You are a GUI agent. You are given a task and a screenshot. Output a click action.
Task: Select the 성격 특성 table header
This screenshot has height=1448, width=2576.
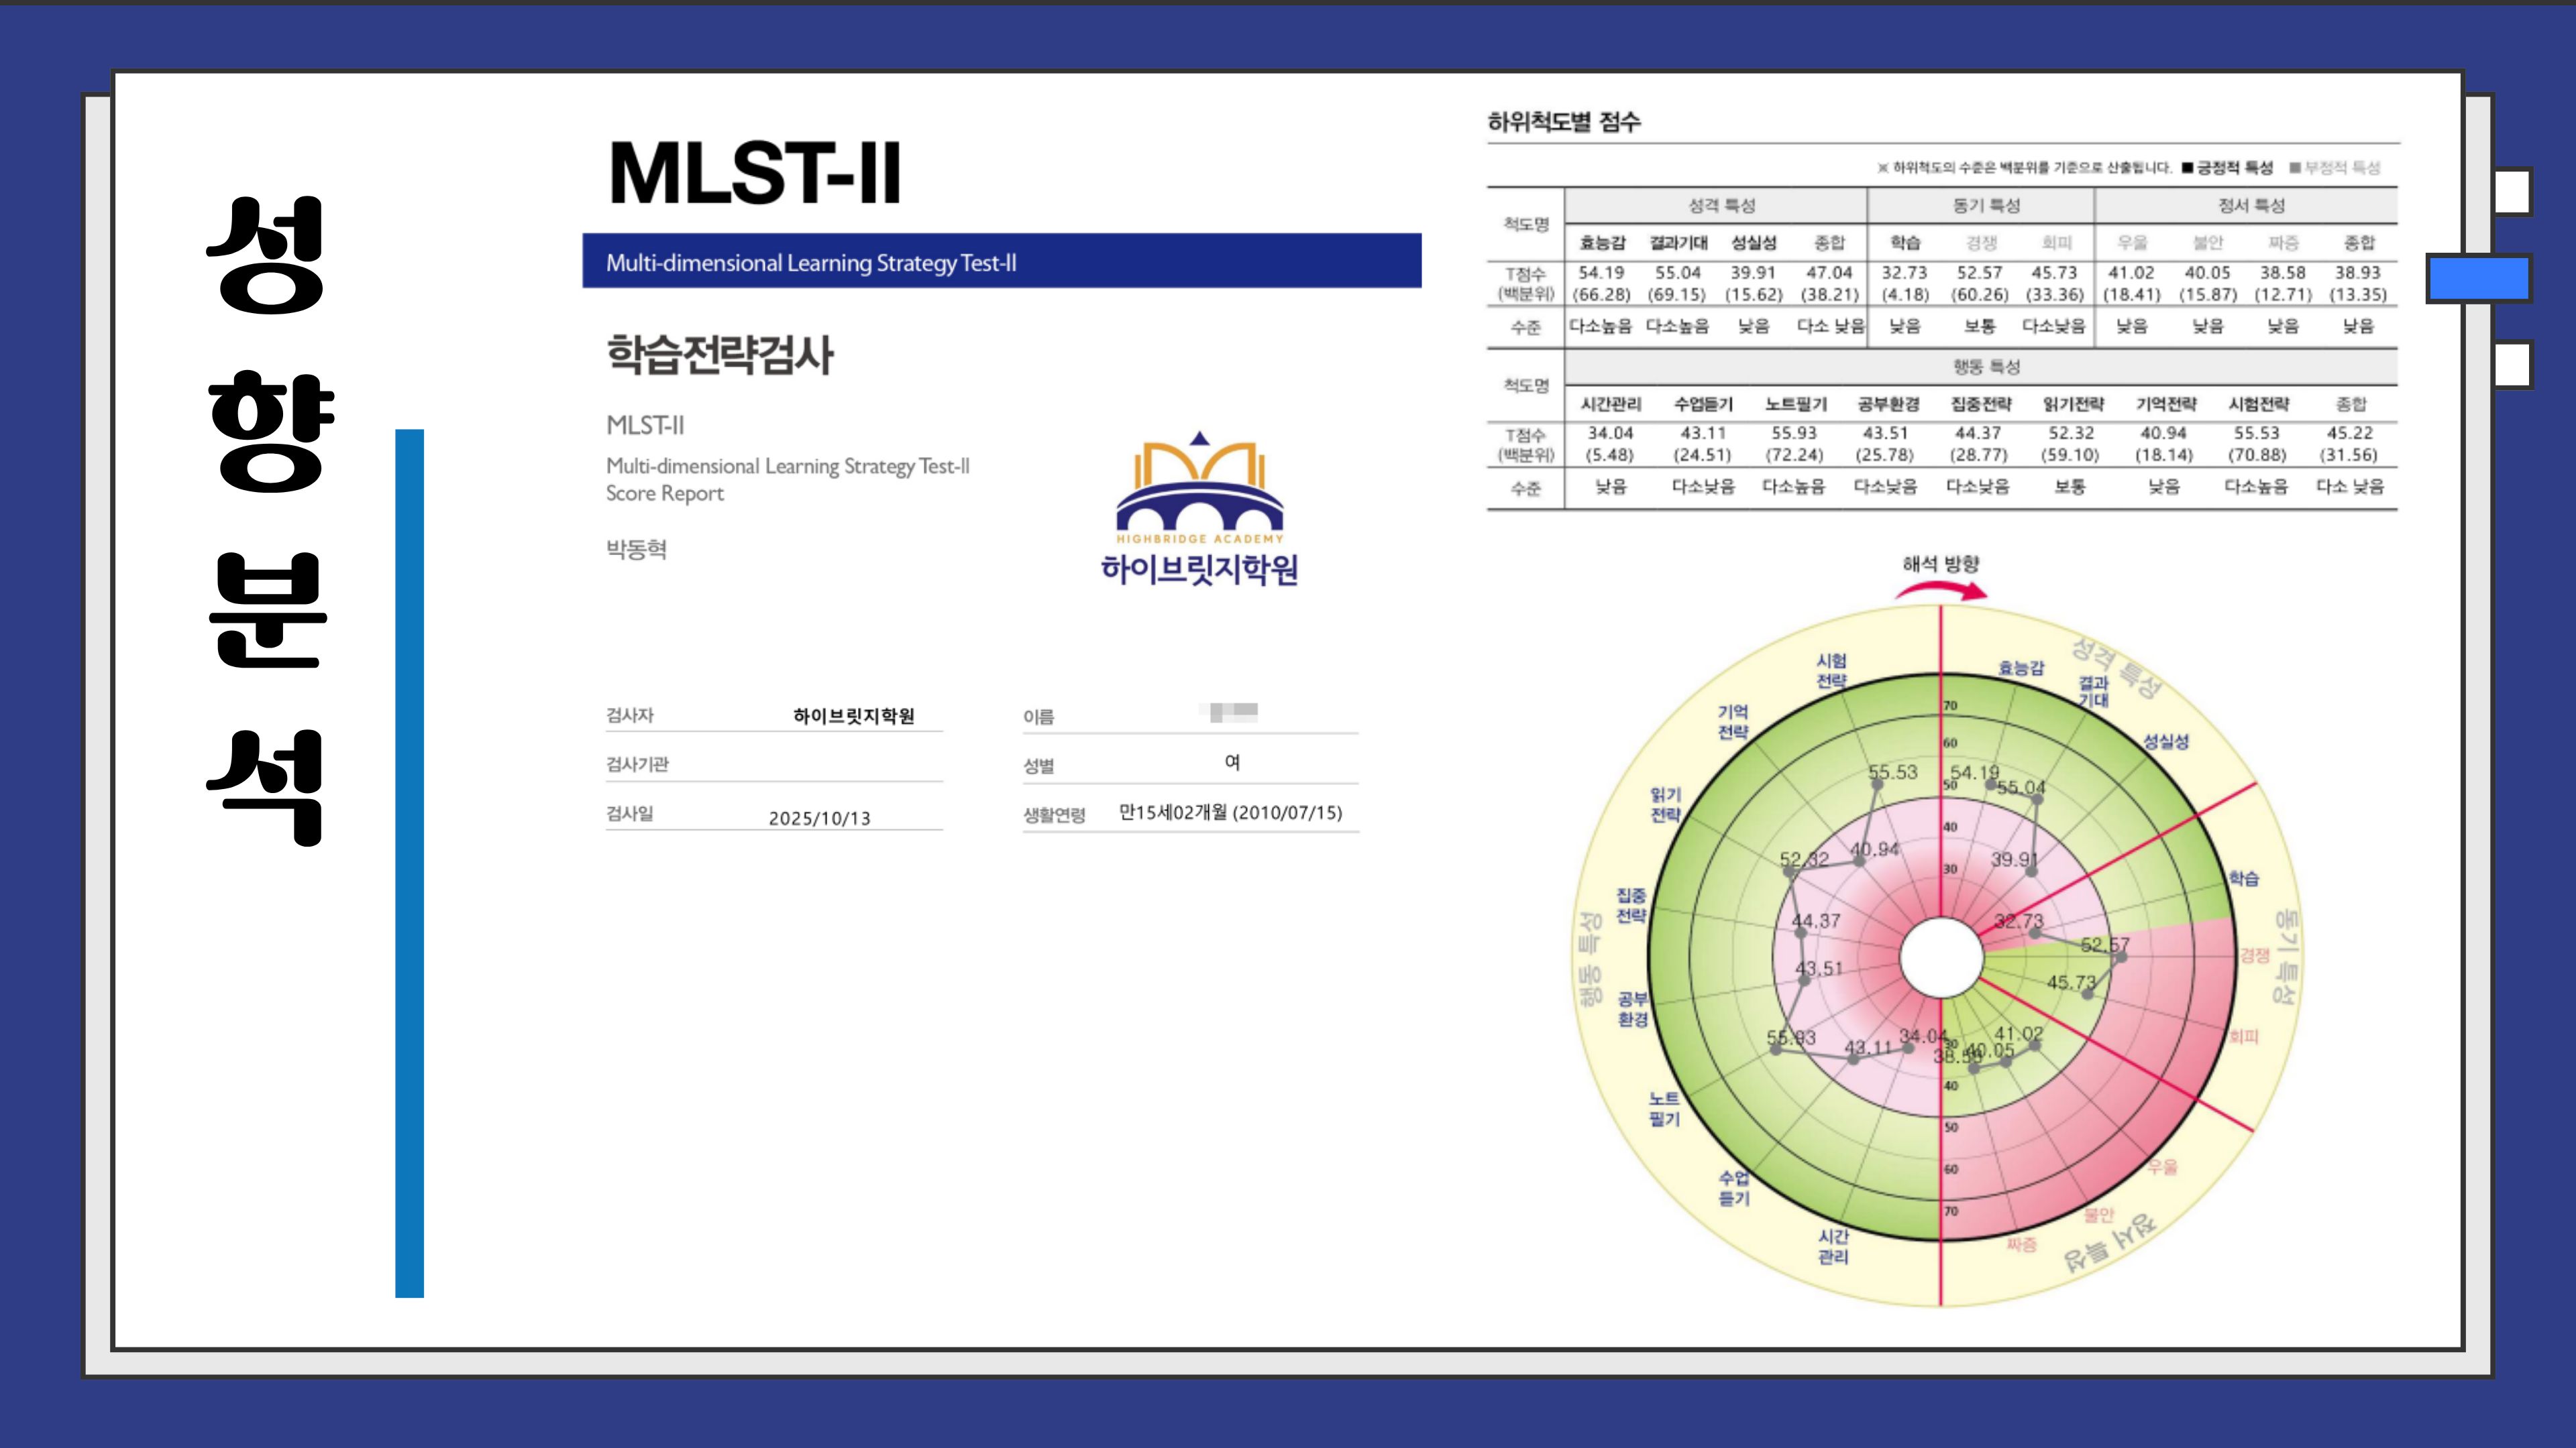1721,206
